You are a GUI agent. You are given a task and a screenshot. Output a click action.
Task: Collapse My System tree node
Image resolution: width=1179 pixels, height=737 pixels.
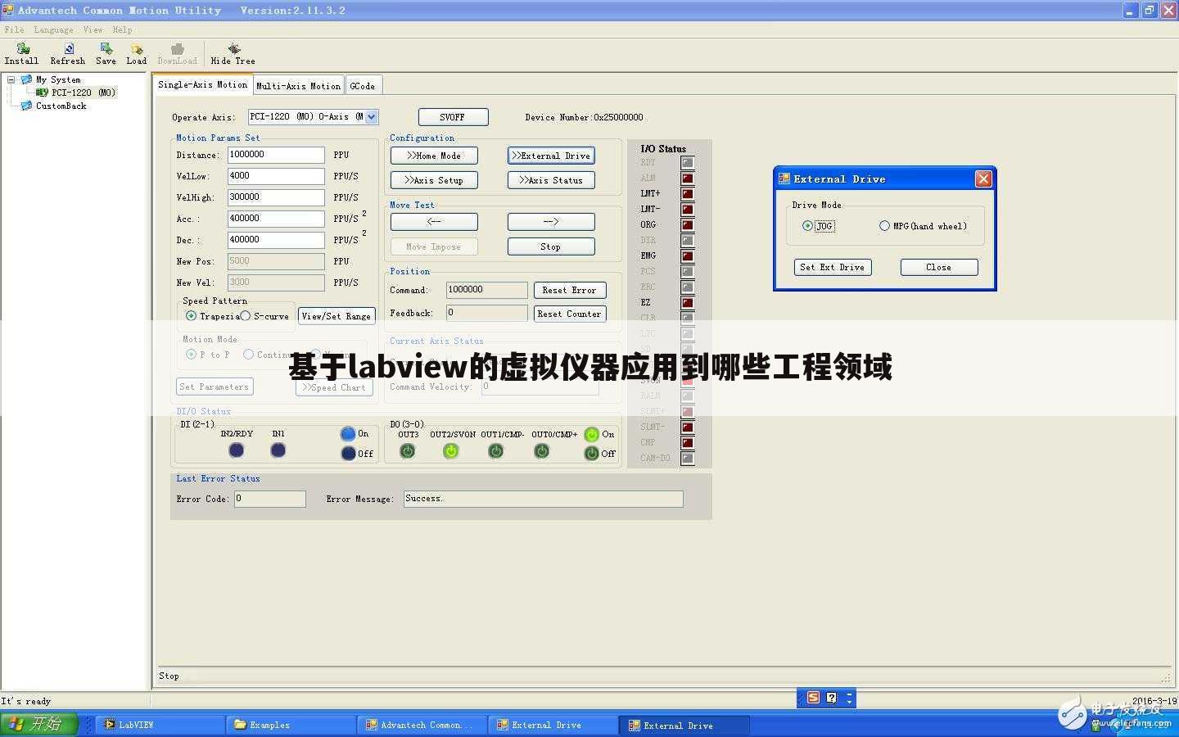pyautogui.click(x=11, y=79)
